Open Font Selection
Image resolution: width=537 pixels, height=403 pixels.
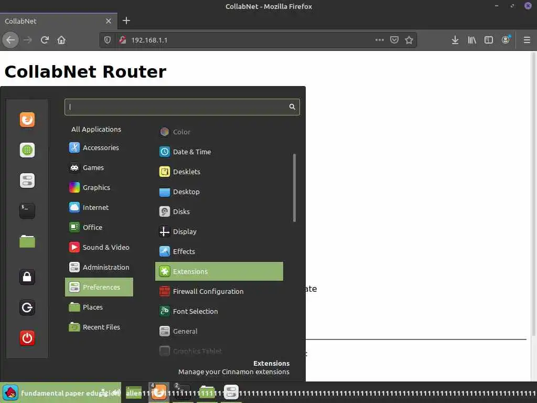[x=219, y=311]
